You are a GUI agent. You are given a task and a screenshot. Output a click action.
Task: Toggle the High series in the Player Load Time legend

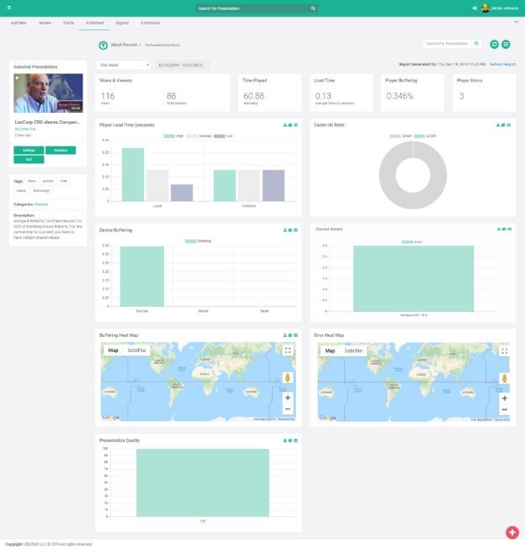coord(169,136)
